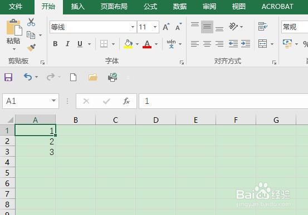Viewport: 308px width, 215px height.
Task: Open the 常规 number format box
Action: click(295, 27)
